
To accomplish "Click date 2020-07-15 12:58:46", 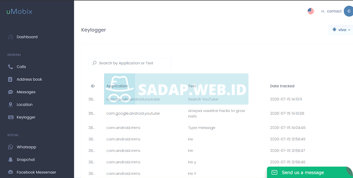I will point(288,162).
